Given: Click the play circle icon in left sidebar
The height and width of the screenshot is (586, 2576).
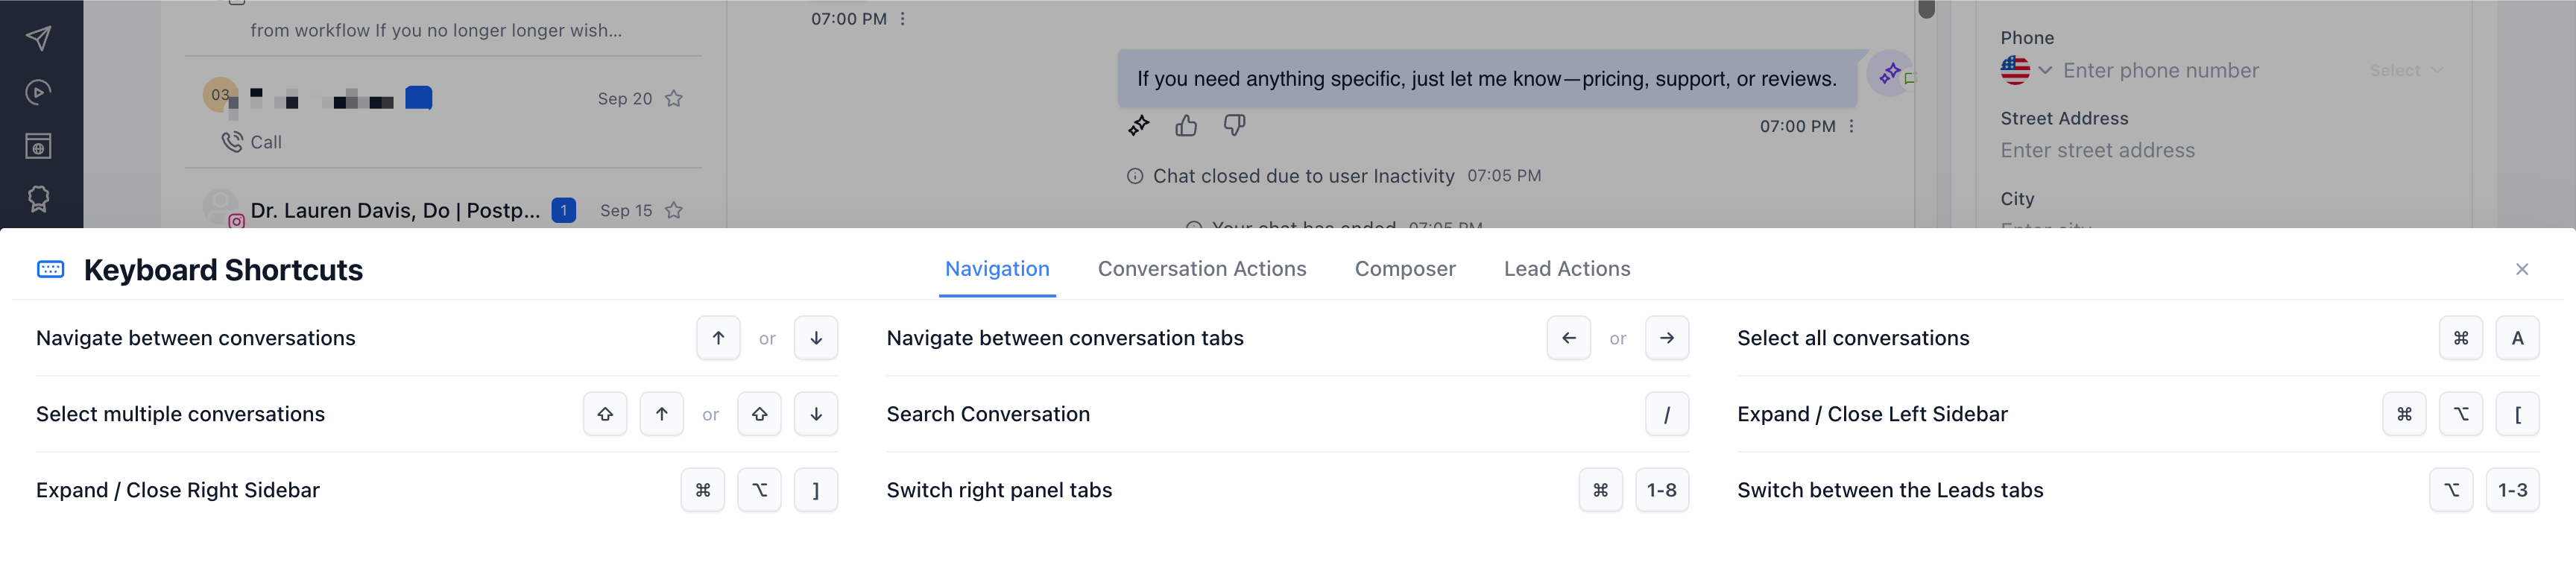Looking at the screenshot, I should tap(38, 92).
